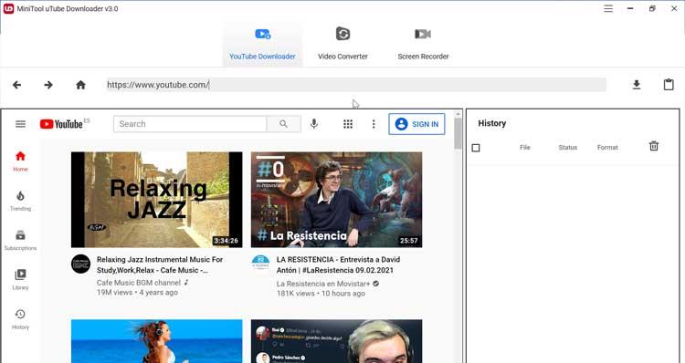Click the trash delete icon in History
The image size is (685, 363).
654,146
